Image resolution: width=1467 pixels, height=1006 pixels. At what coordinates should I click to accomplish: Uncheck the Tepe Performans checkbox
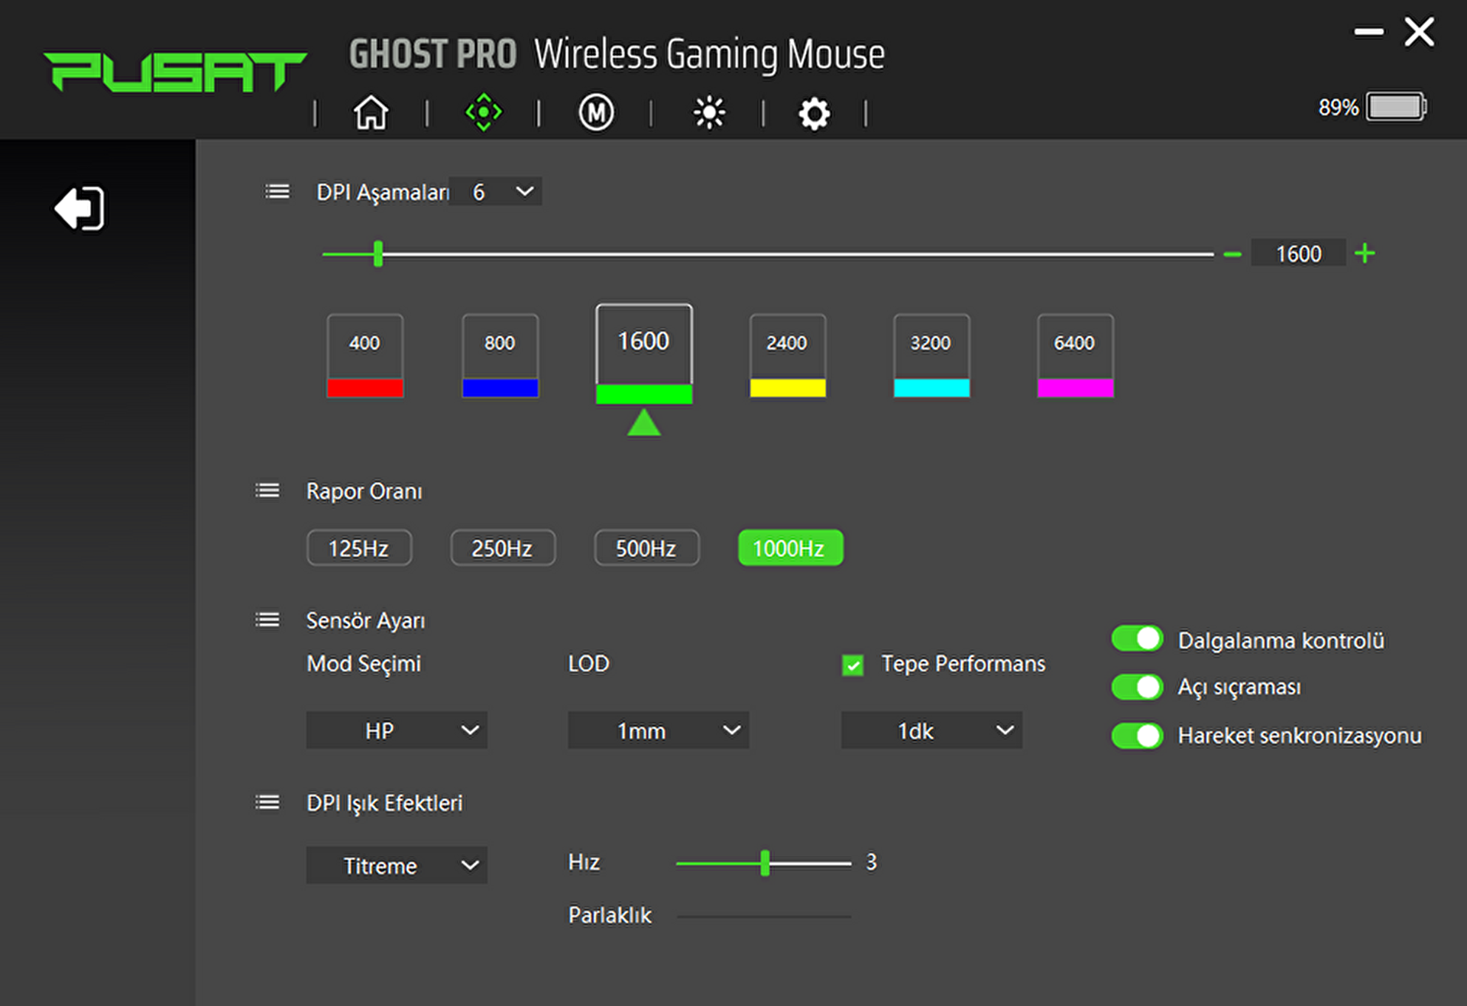853,665
